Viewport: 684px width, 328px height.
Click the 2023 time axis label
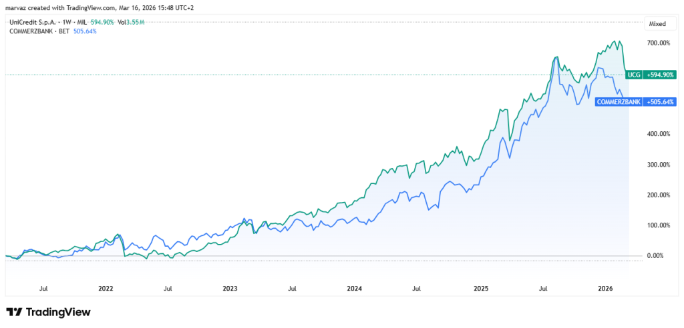230,289
